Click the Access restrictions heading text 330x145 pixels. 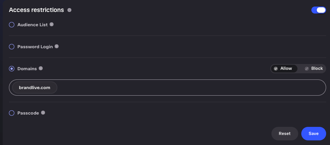[36, 10]
